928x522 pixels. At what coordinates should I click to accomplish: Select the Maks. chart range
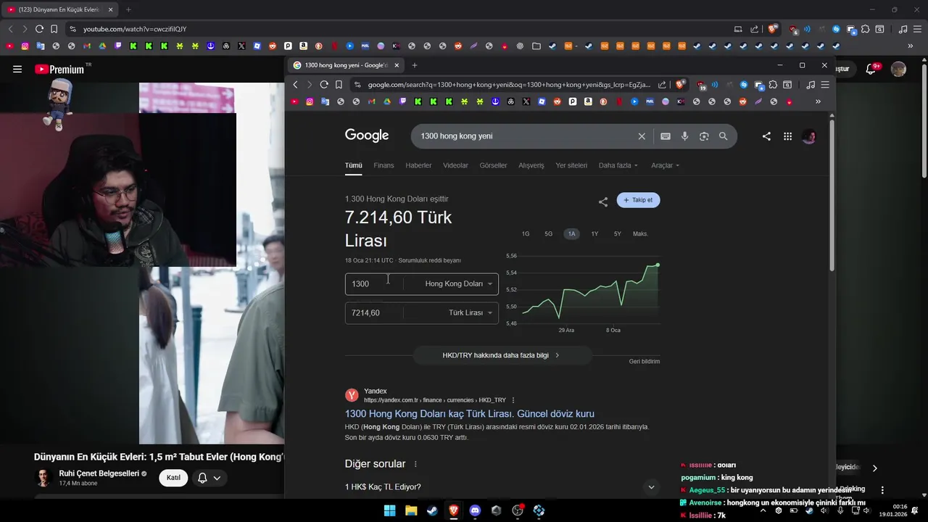[640, 234]
